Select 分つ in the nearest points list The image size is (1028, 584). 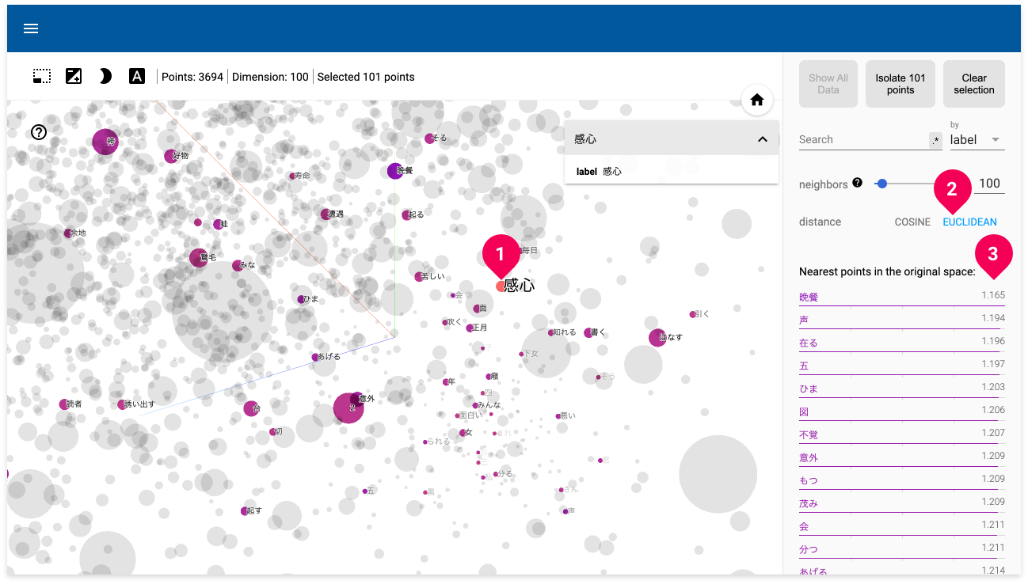click(x=902, y=549)
